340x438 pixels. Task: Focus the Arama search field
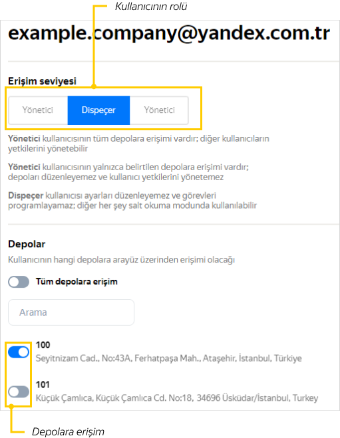(x=71, y=312)
